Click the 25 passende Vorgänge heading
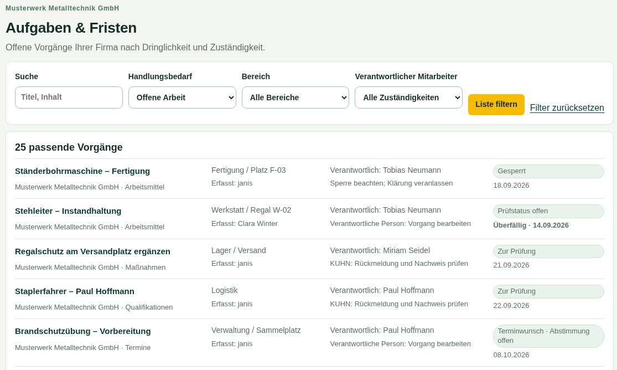 69,147
